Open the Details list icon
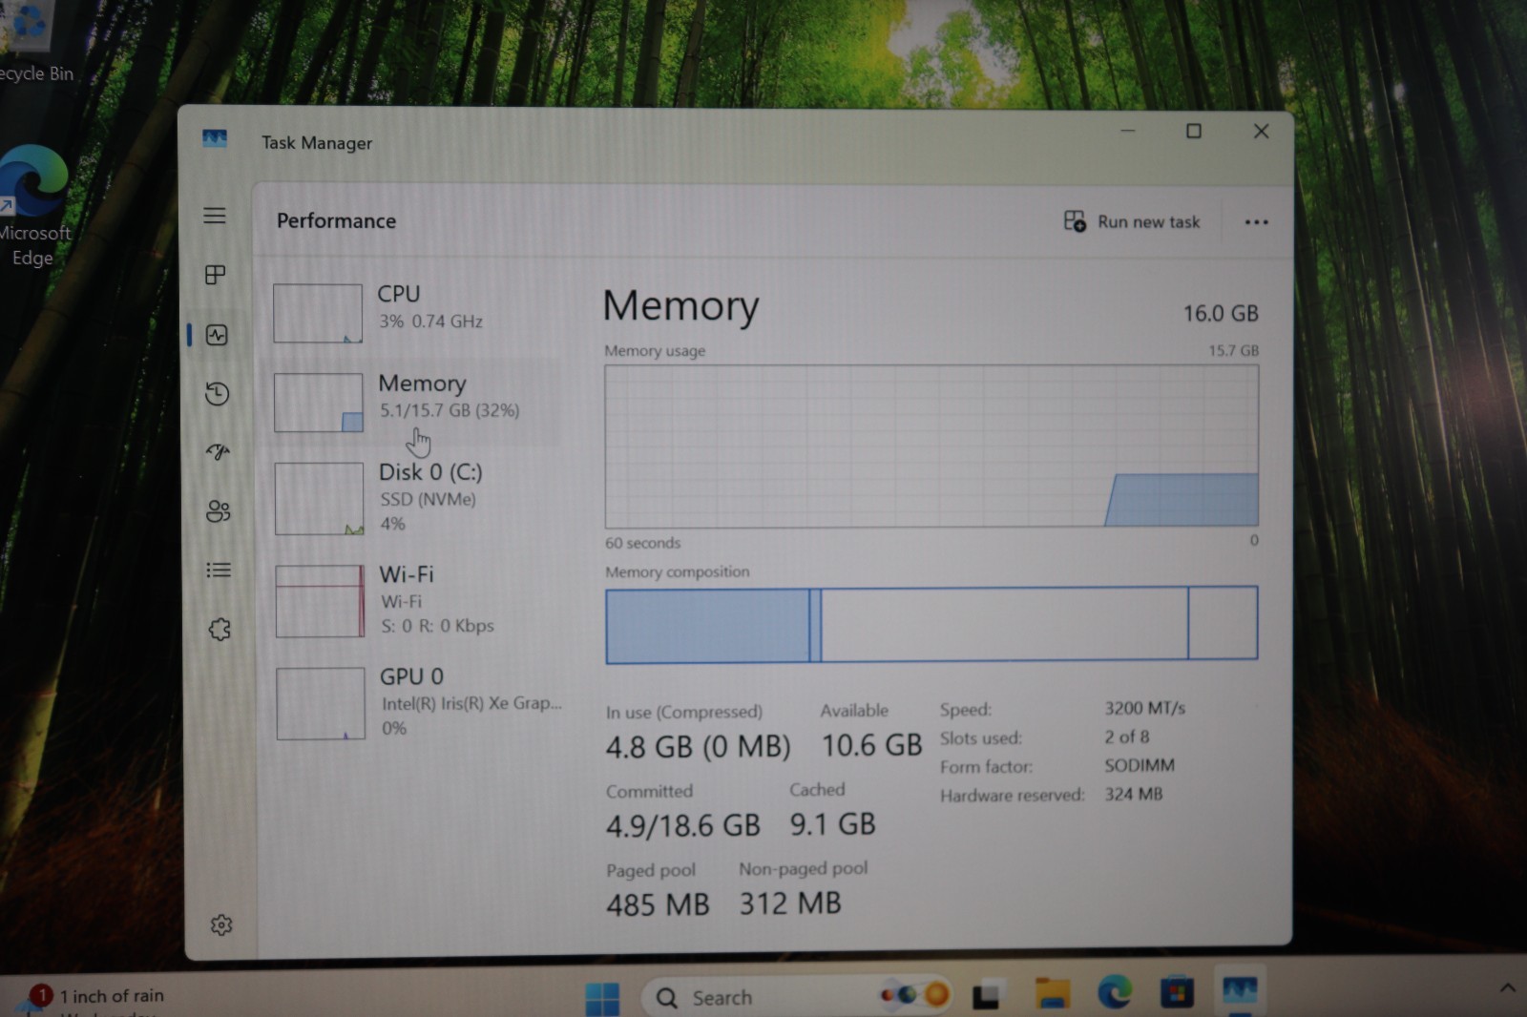 pyautogui.click(x=219, y=570)
